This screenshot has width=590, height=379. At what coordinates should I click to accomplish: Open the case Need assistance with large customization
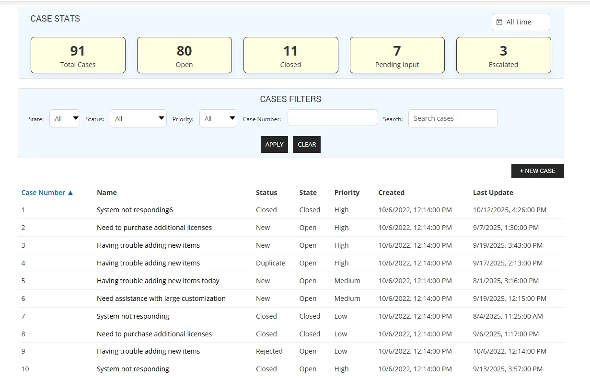pyautogui.click(x=161, y=298)
